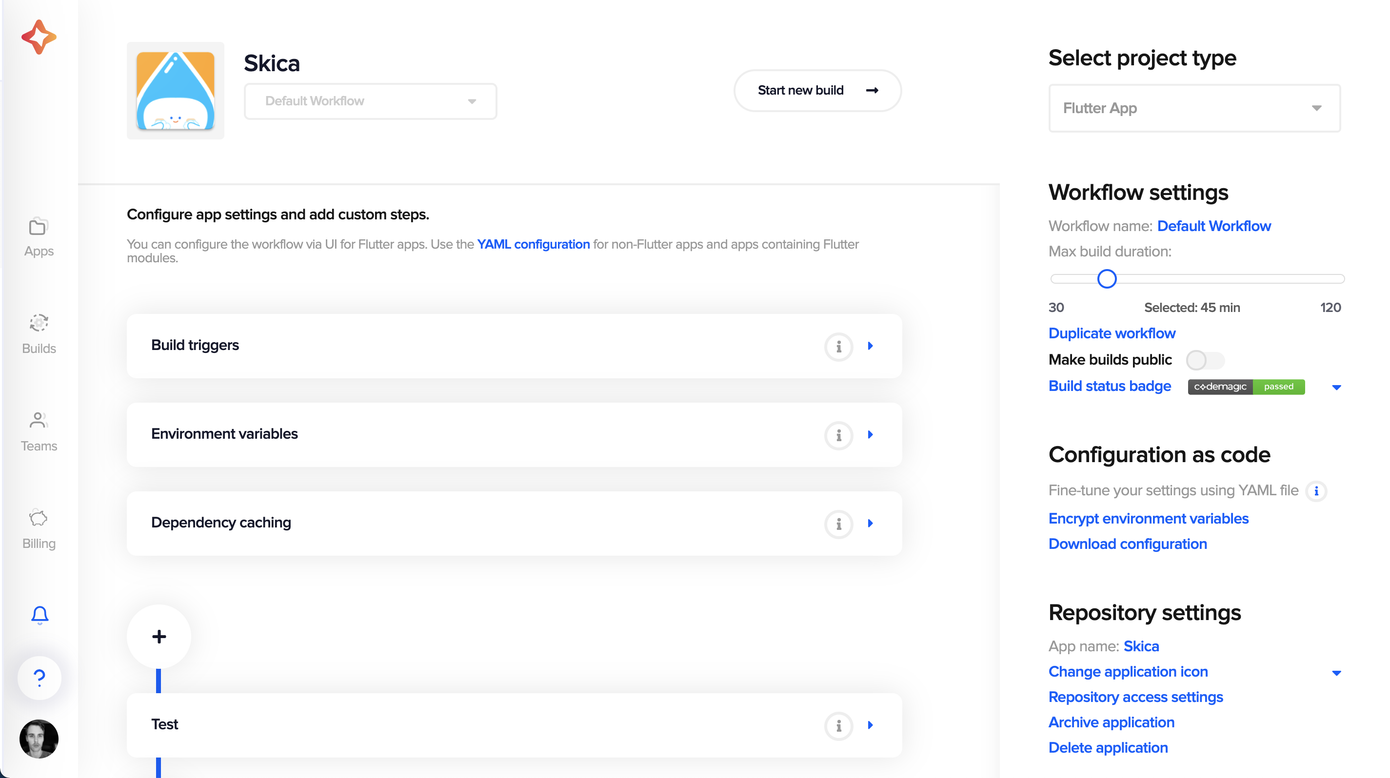Open Repository access settings

[1135, 697]
